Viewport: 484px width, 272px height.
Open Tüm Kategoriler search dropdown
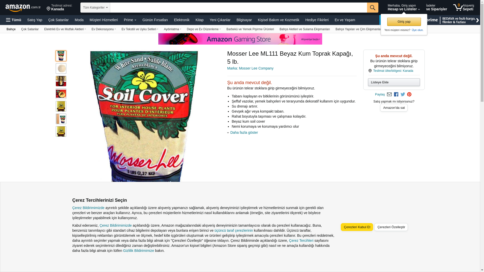click(x=95, y=8)
